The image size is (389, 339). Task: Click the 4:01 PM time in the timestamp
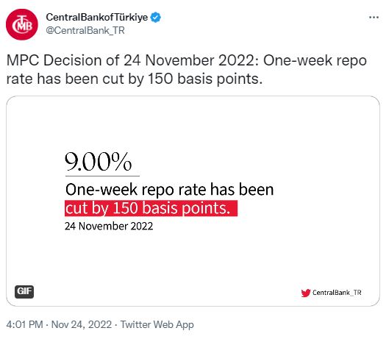(24, 324)
